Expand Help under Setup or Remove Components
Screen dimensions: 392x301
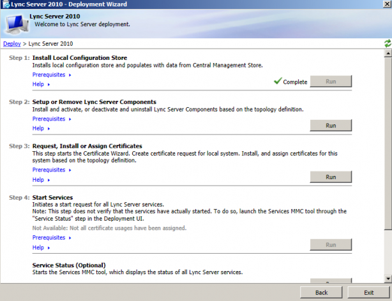click(x=41, y=128)
